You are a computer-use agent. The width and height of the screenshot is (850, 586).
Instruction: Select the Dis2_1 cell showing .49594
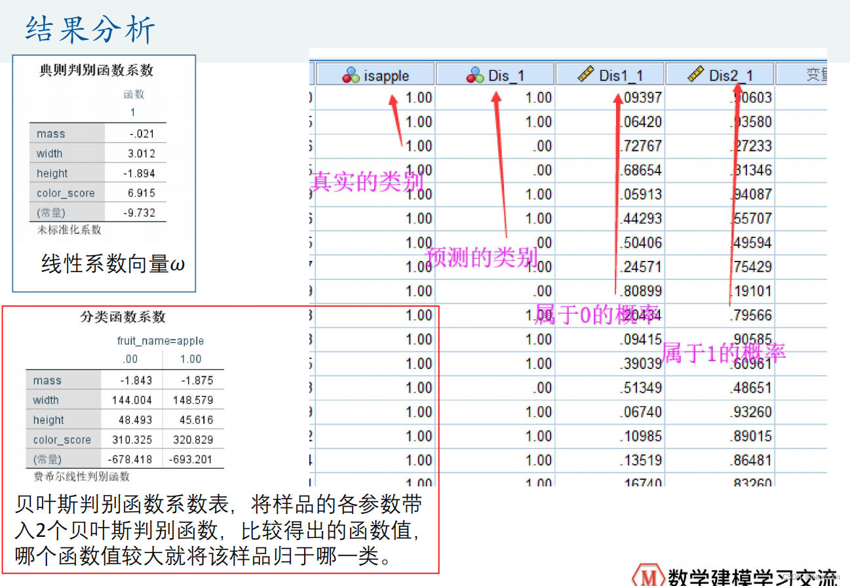tap(720, 243)
